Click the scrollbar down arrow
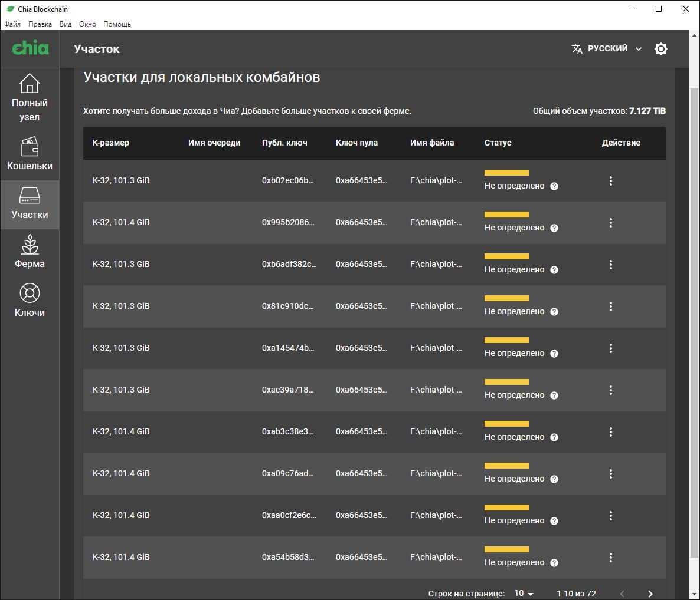 (694, 595)
